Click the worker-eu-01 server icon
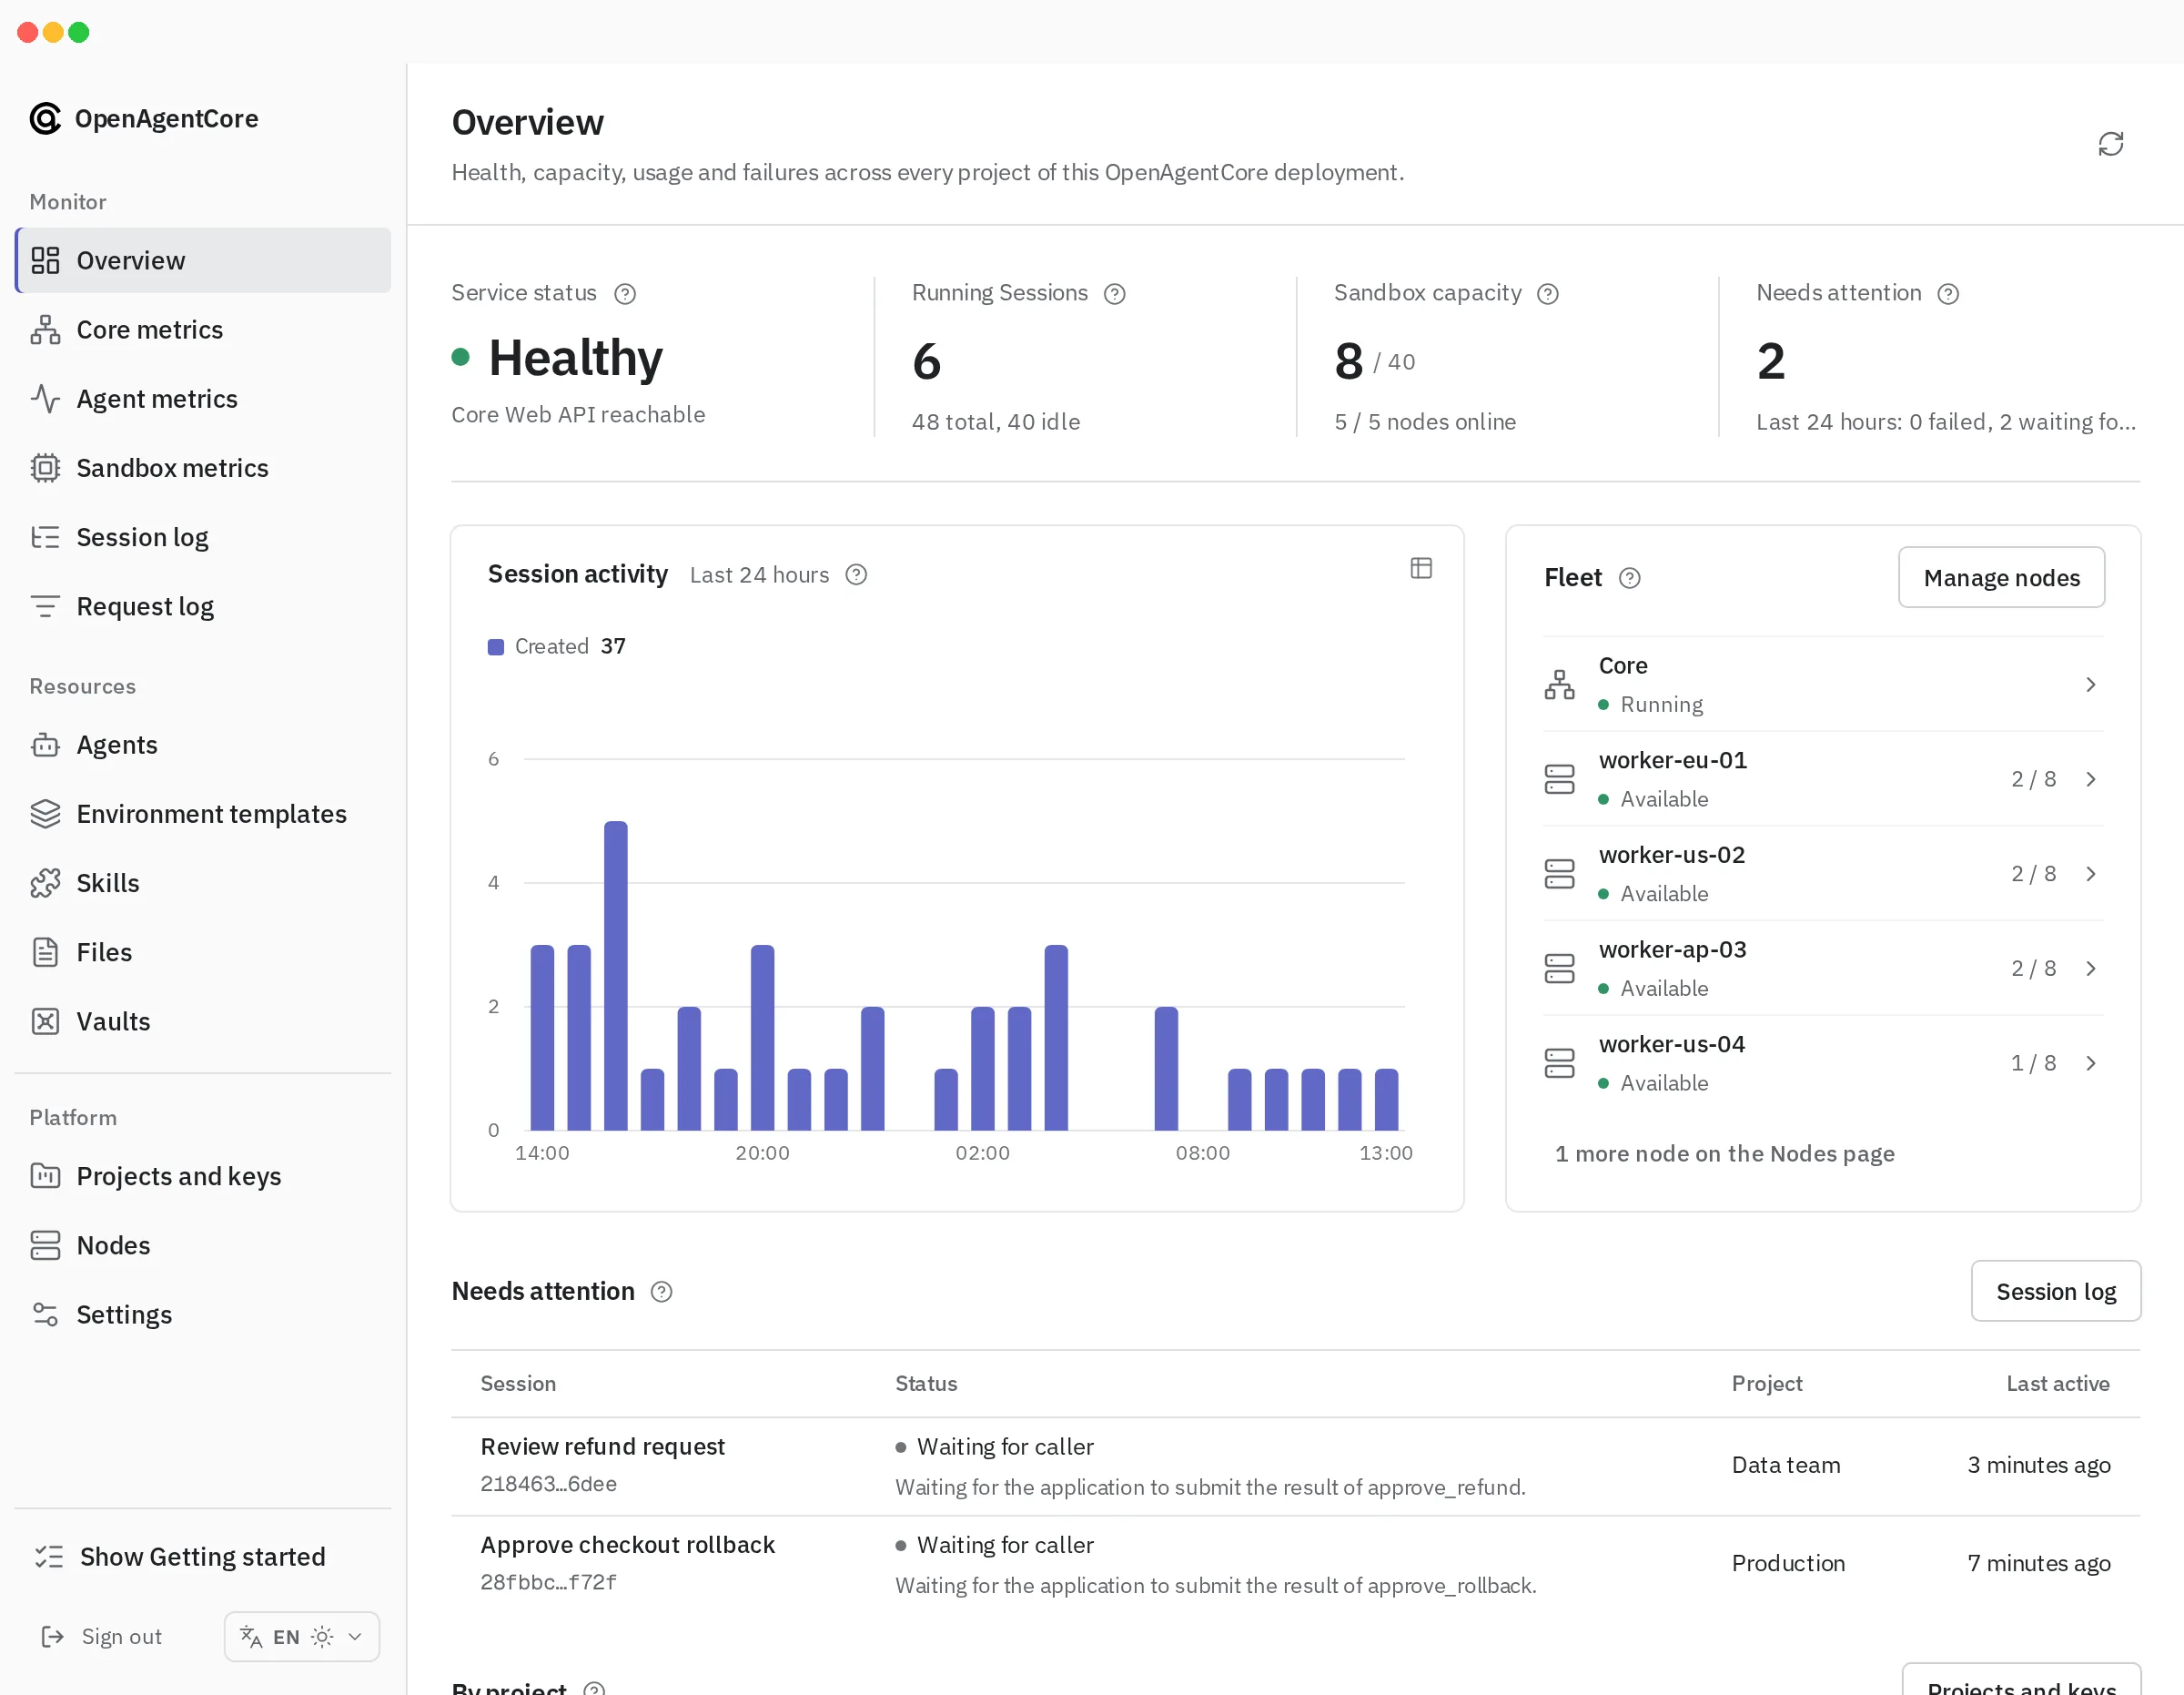The height and width of the screenshot is (1695, 2184). click(x=1559, y=778)
